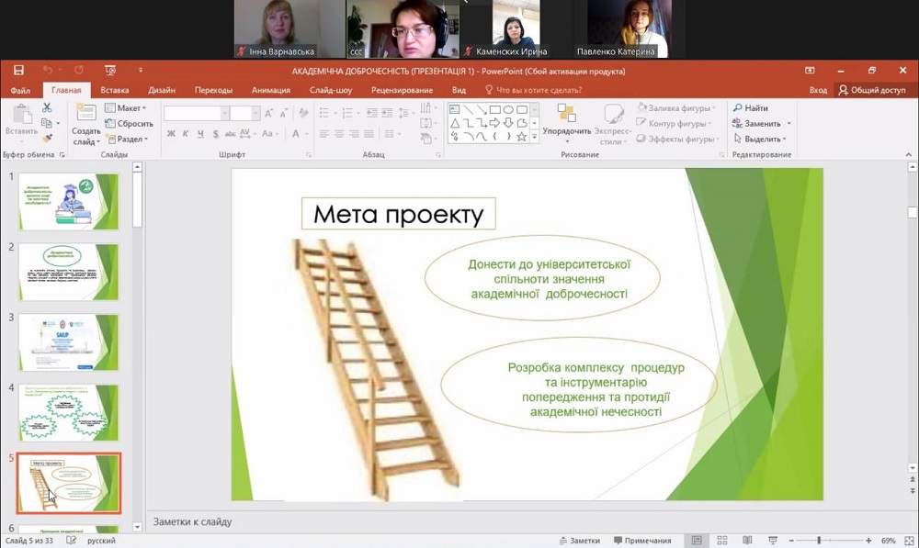
Task: Open the Раздел section dropdown
Action: tap(127, 139)
